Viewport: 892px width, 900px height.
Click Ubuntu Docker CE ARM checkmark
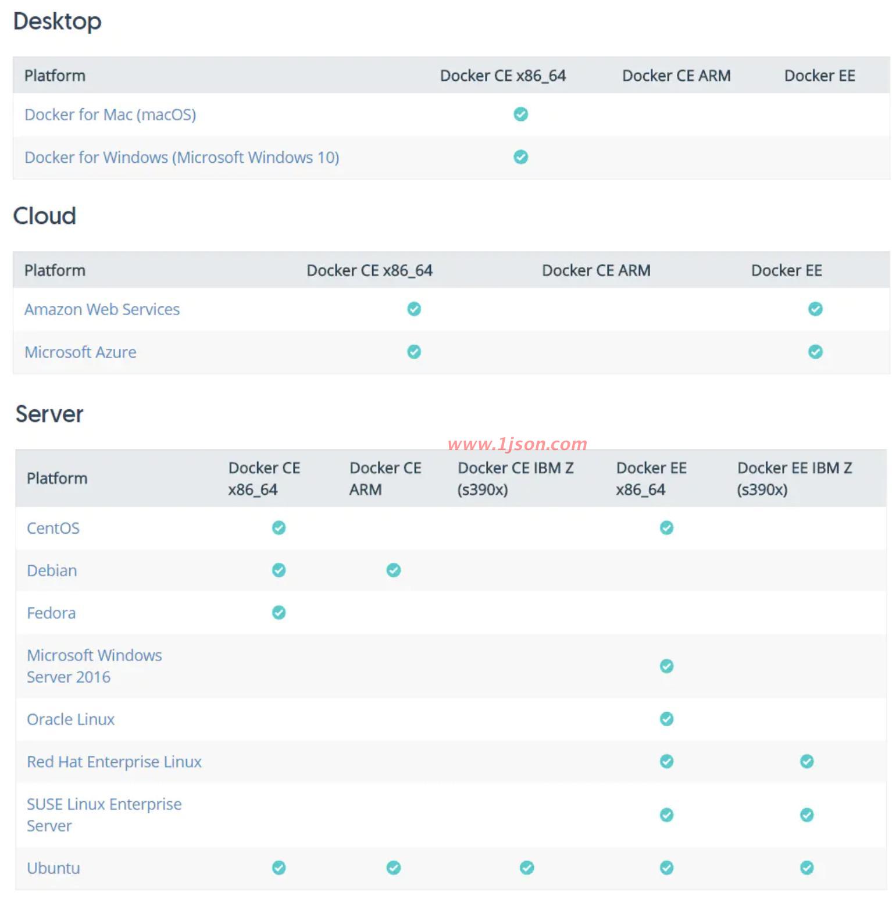pos(394,867)
